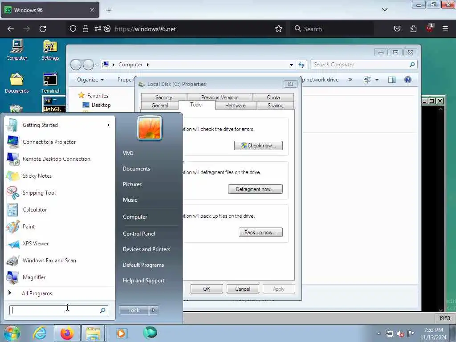
Task: Open media player from taskbar
Action: 121,333
